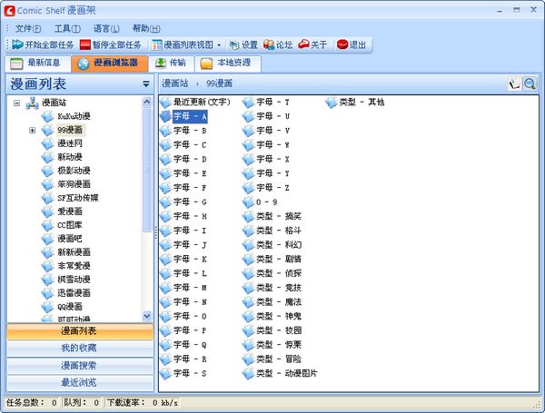Image resolution: width=545 pixels, height=413 pixels.
Task: Open the comic list view button
Action: pyautogui.click(x=183, y=44)
